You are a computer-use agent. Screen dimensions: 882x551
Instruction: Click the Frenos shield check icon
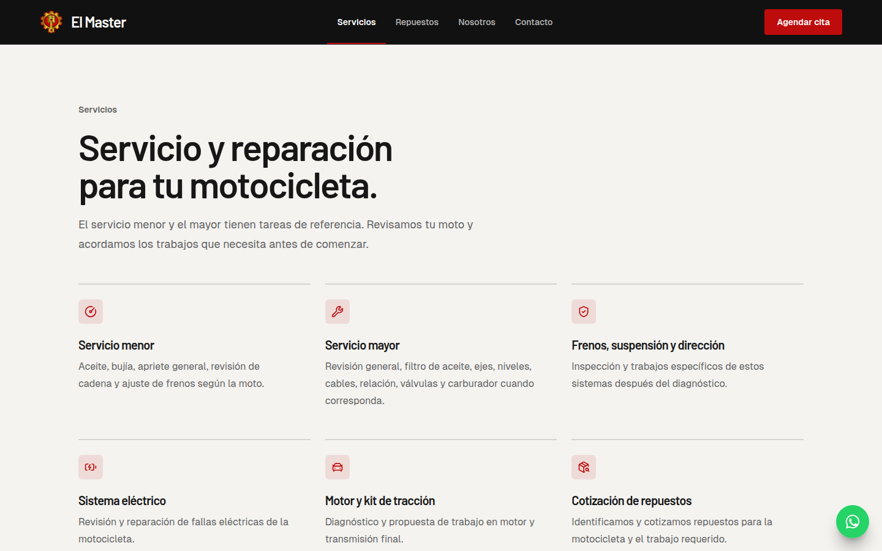(584, 312)
